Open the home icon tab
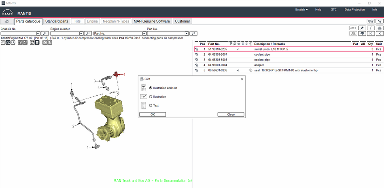This screenshot has height=188, width=384. pos(7,21)
